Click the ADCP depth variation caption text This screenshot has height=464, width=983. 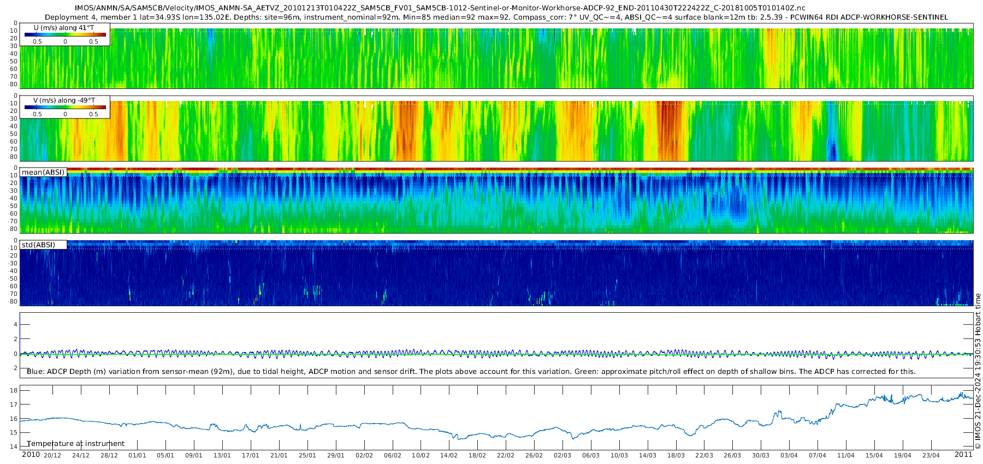point(471,372)
